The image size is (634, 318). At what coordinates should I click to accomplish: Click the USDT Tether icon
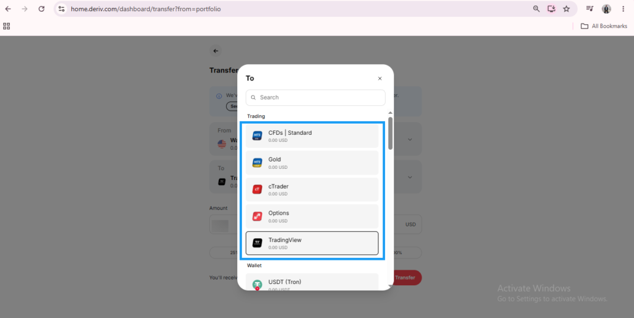(x=257, y=285)
